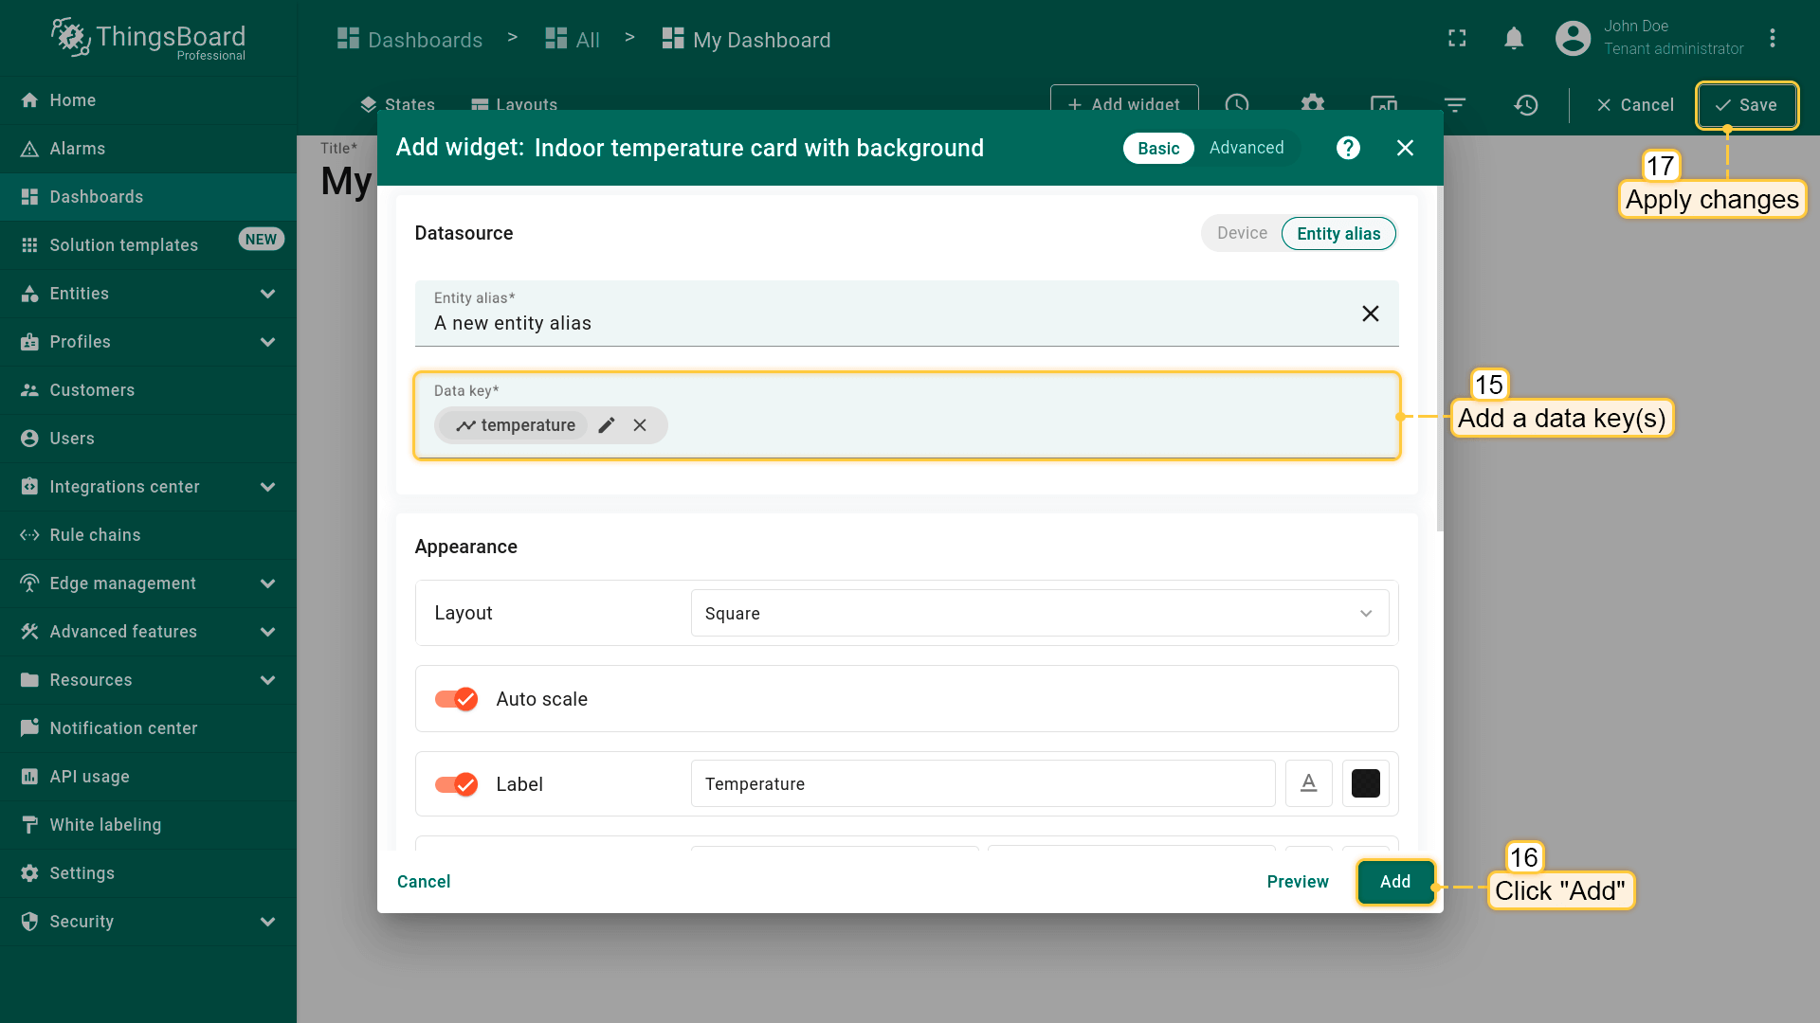Open label font settings icon
Viewport: 1820px width, 1023px height.
tap(1308, 783)
